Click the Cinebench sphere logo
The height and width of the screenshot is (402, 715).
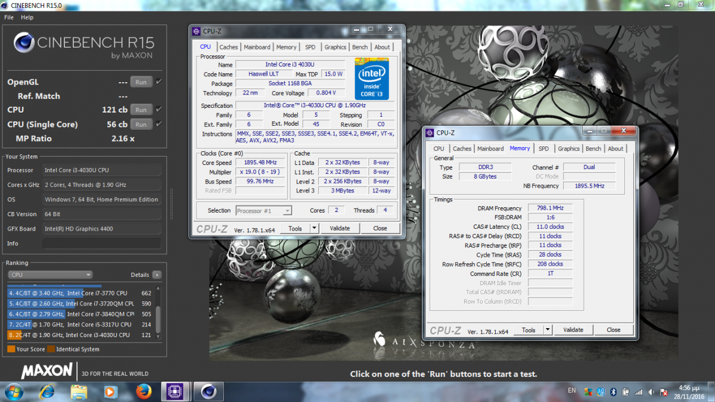pos(24,43)
